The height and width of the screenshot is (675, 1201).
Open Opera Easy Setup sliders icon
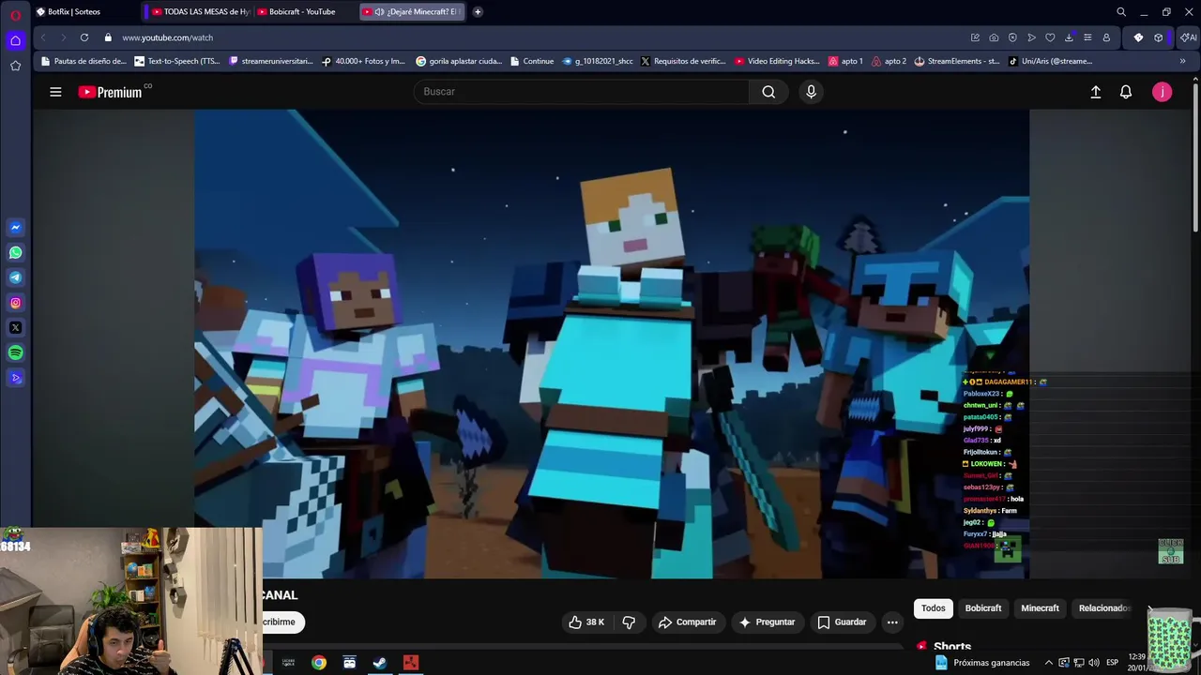tap(1087, 37)
